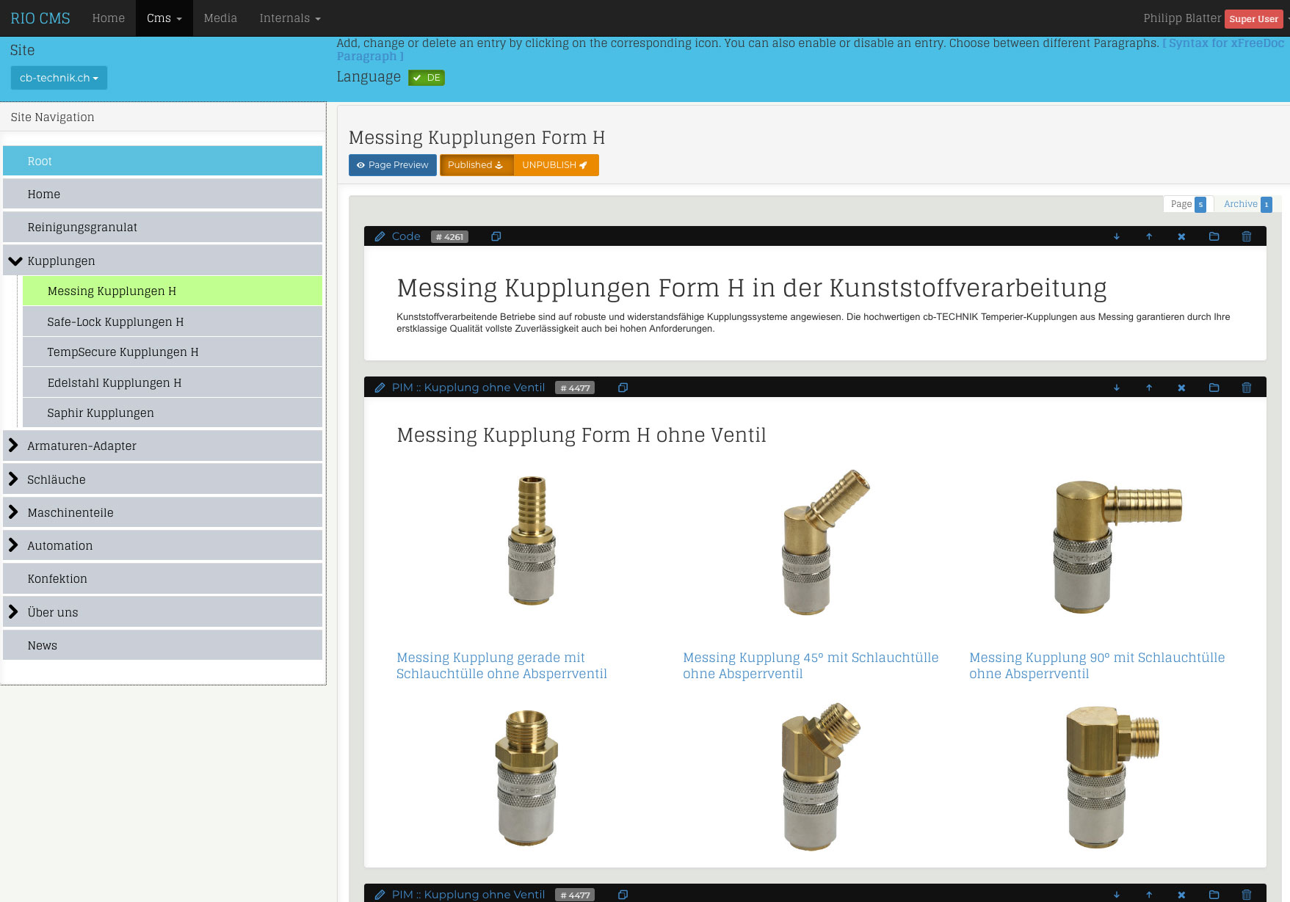Open Messing Kupplung gerade mit Schlauchtülle link
Viewport: 1290px width, 902px height.
coord(502,666)
